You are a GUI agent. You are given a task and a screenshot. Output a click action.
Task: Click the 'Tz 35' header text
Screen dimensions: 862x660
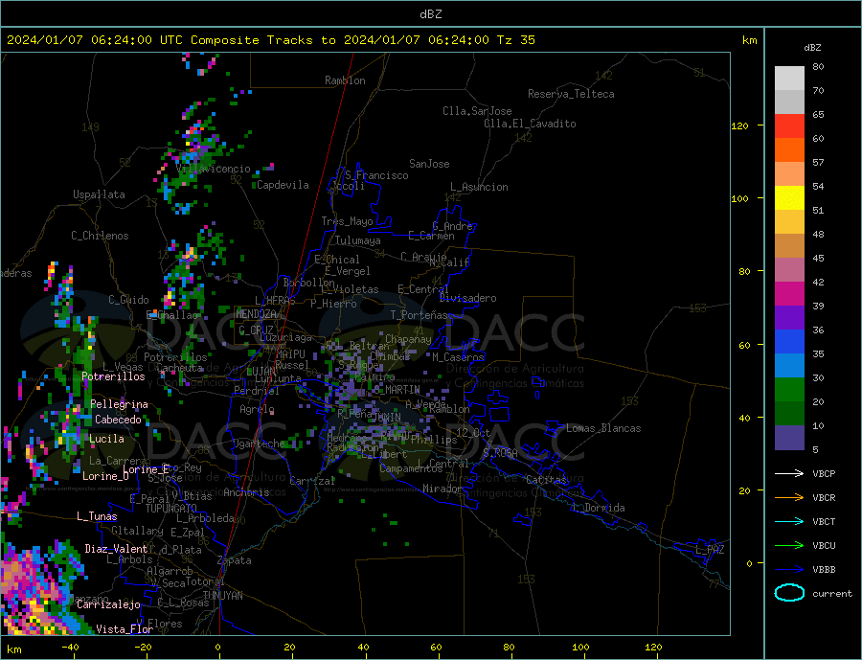(x=515, y=40)
